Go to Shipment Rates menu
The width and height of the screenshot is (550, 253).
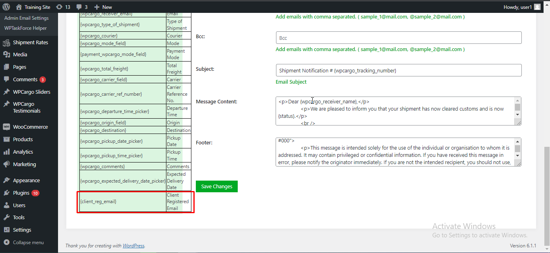[30, 42]
